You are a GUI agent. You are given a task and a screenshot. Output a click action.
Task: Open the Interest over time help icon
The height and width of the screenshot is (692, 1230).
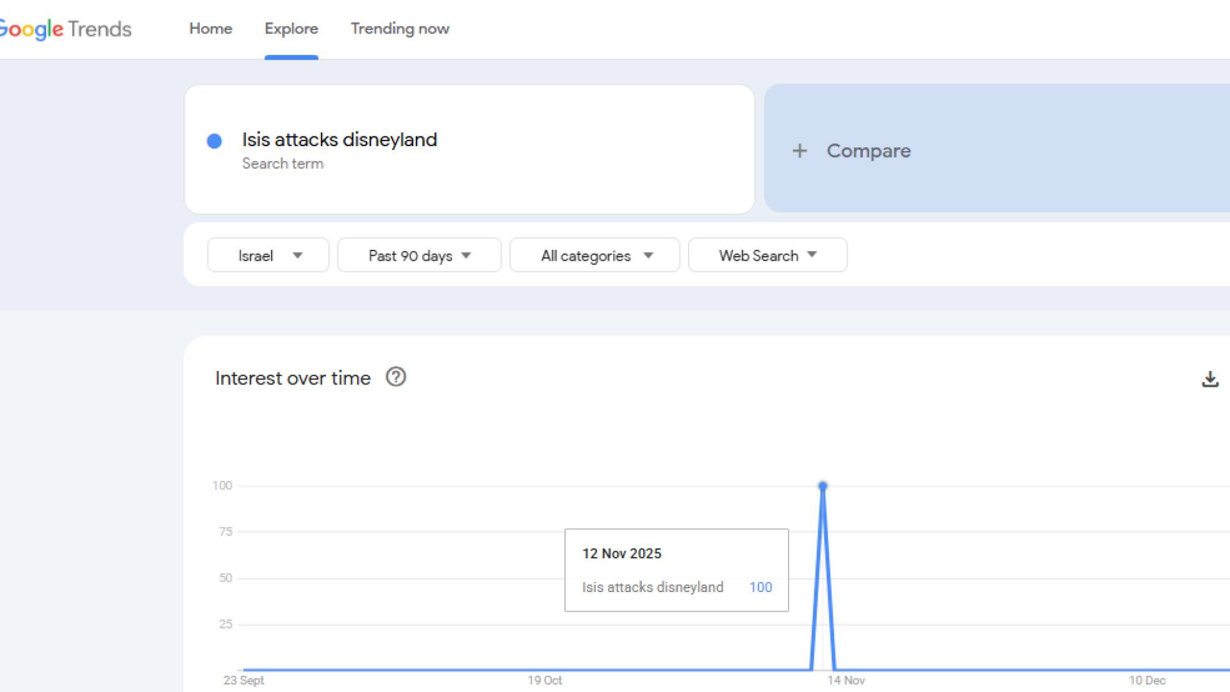point(396,377)
